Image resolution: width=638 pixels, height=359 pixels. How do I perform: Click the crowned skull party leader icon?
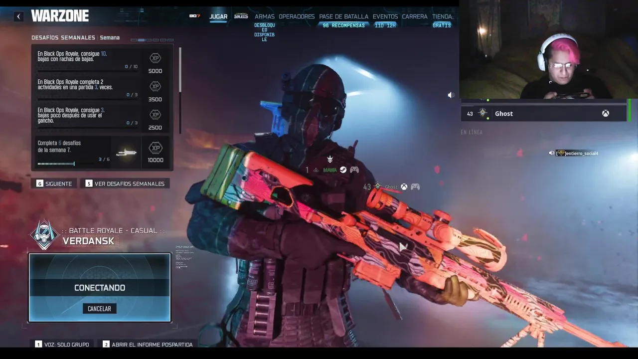[x=329, y=159]
